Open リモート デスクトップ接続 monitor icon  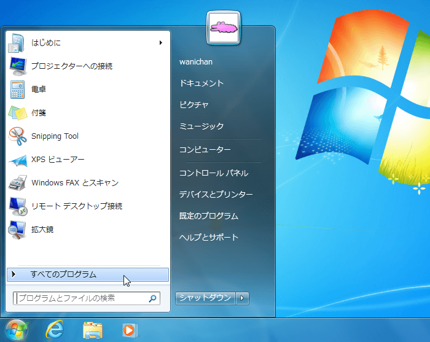18,206
